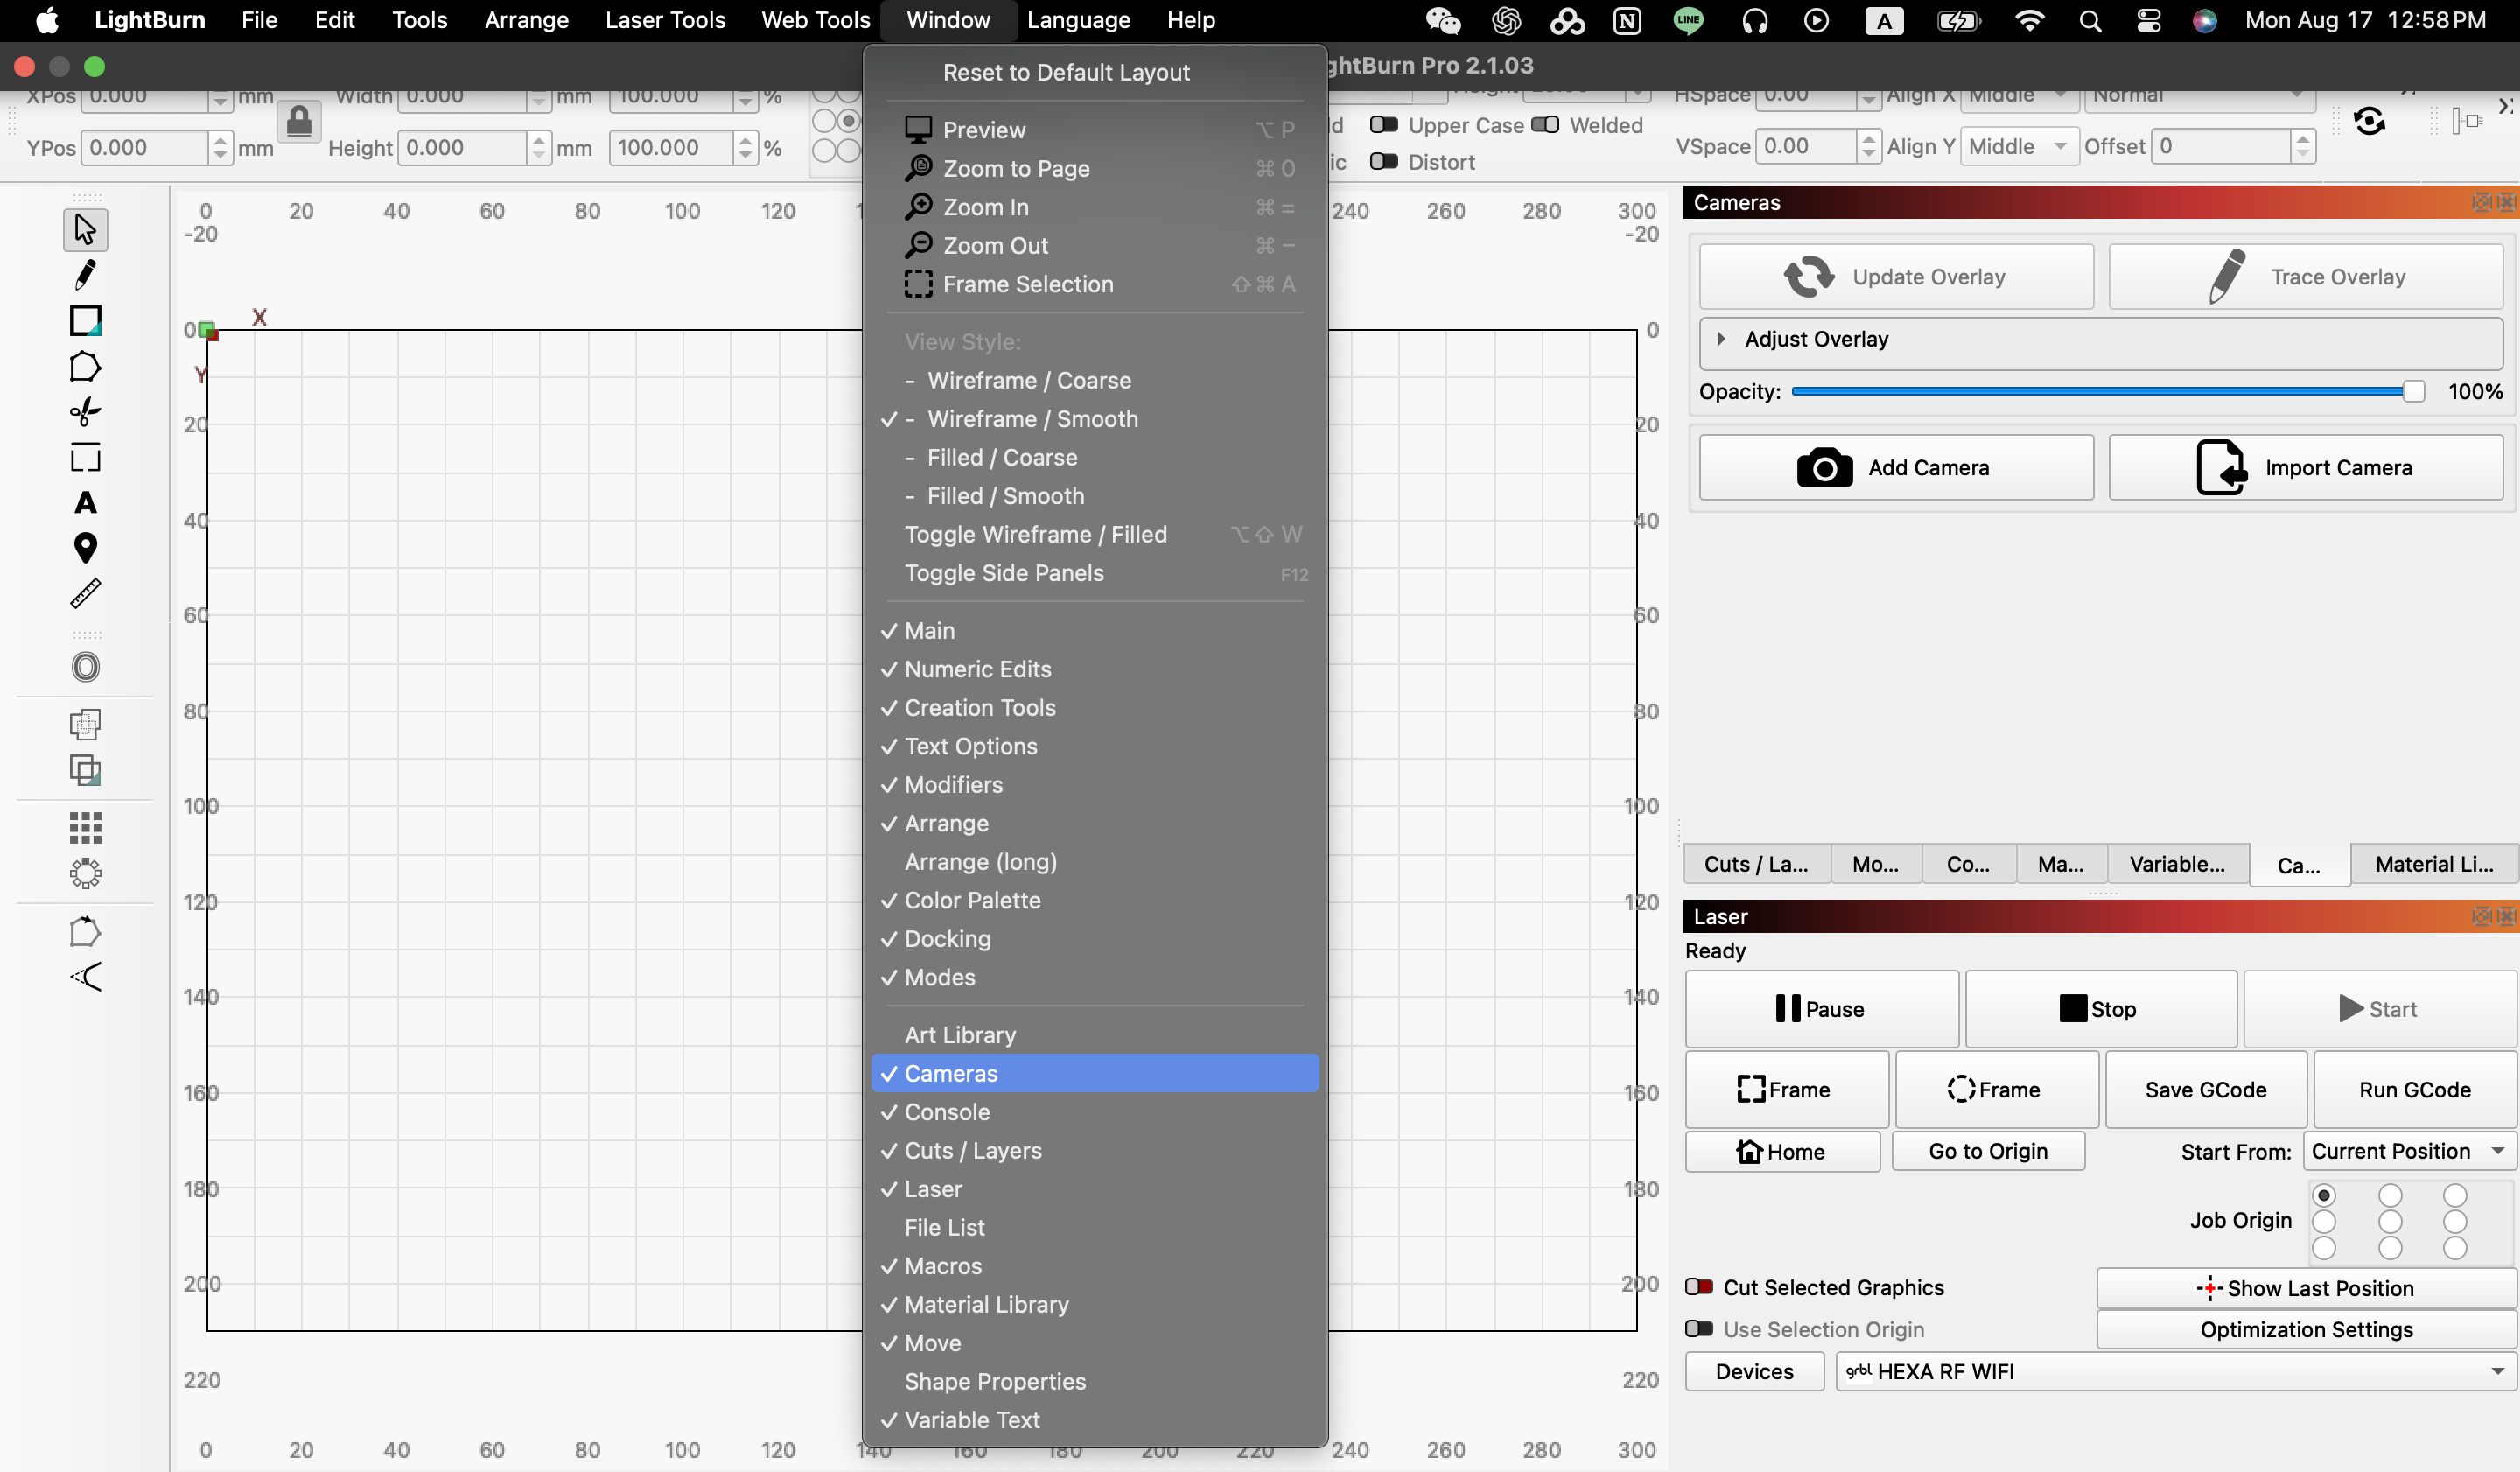
Task: Choose the pencil Draw Lines tool
Action: [85, 275]
